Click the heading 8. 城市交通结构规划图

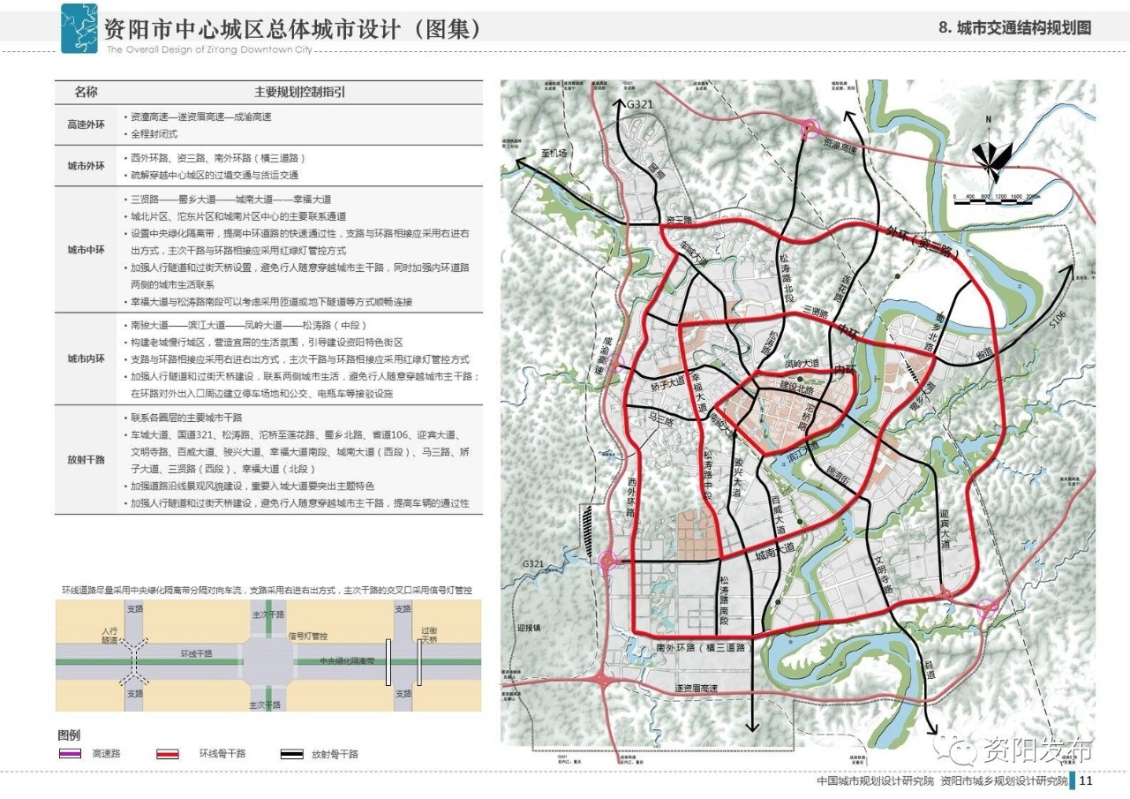[x=1015, y=28]
